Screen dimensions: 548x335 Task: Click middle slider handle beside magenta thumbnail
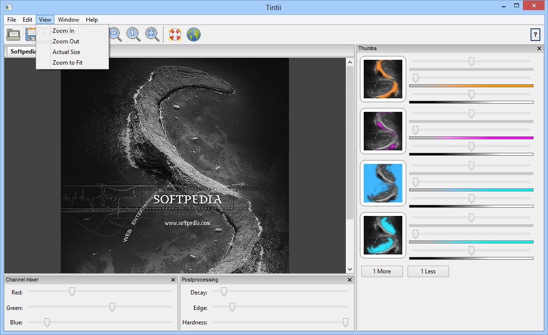[415, 130]
